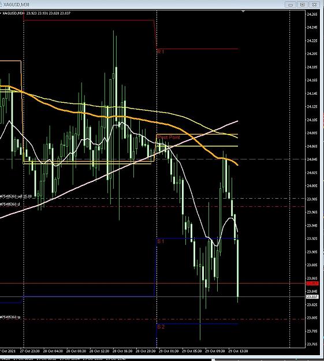324x361 pixels.
Task: Click the XAGUSD,M30 window title text
Action: coord(16,5)
